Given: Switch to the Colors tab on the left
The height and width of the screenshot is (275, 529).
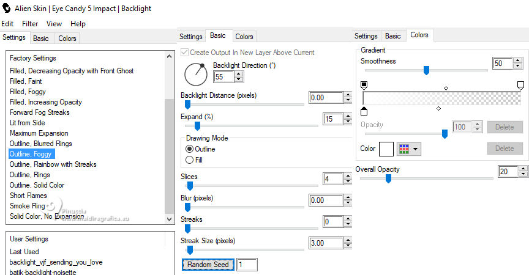Looking at the screenshot, I should 67,38.
